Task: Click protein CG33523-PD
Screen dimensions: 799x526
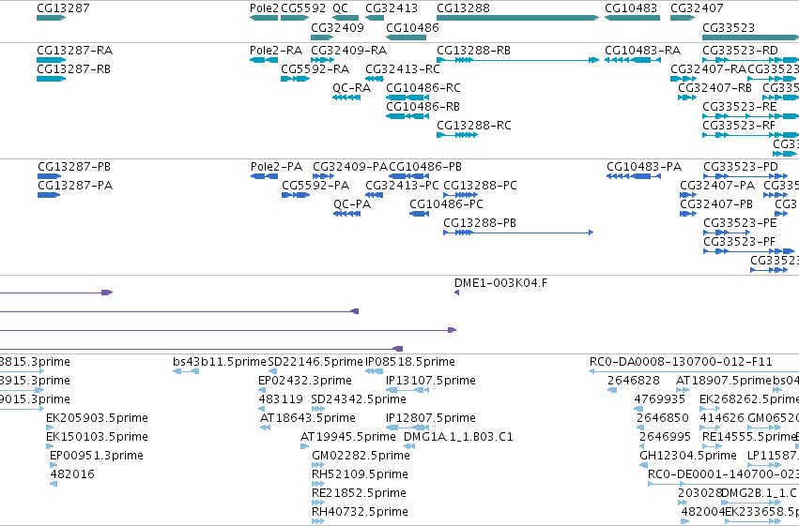Action: [x=741, y=167]
